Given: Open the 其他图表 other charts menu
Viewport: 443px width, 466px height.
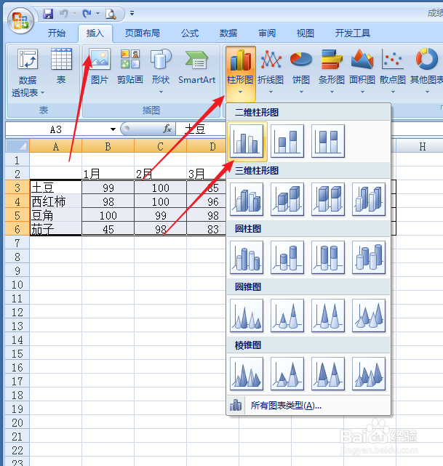Looking at the screenshot, I should 427,72.
